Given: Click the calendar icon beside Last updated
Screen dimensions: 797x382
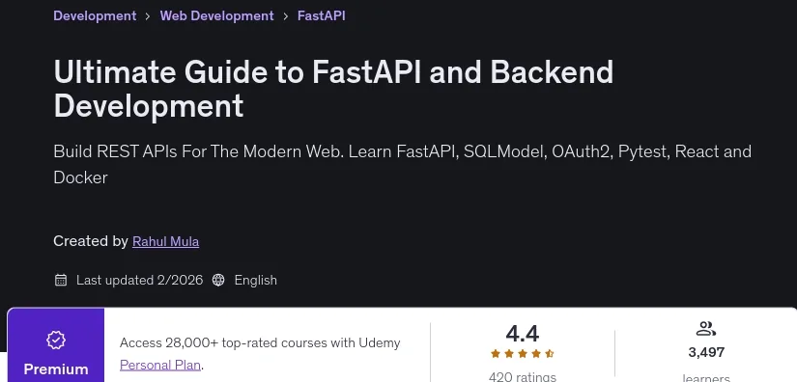Looking at the screenshot, I should click(x=61, y=280).
